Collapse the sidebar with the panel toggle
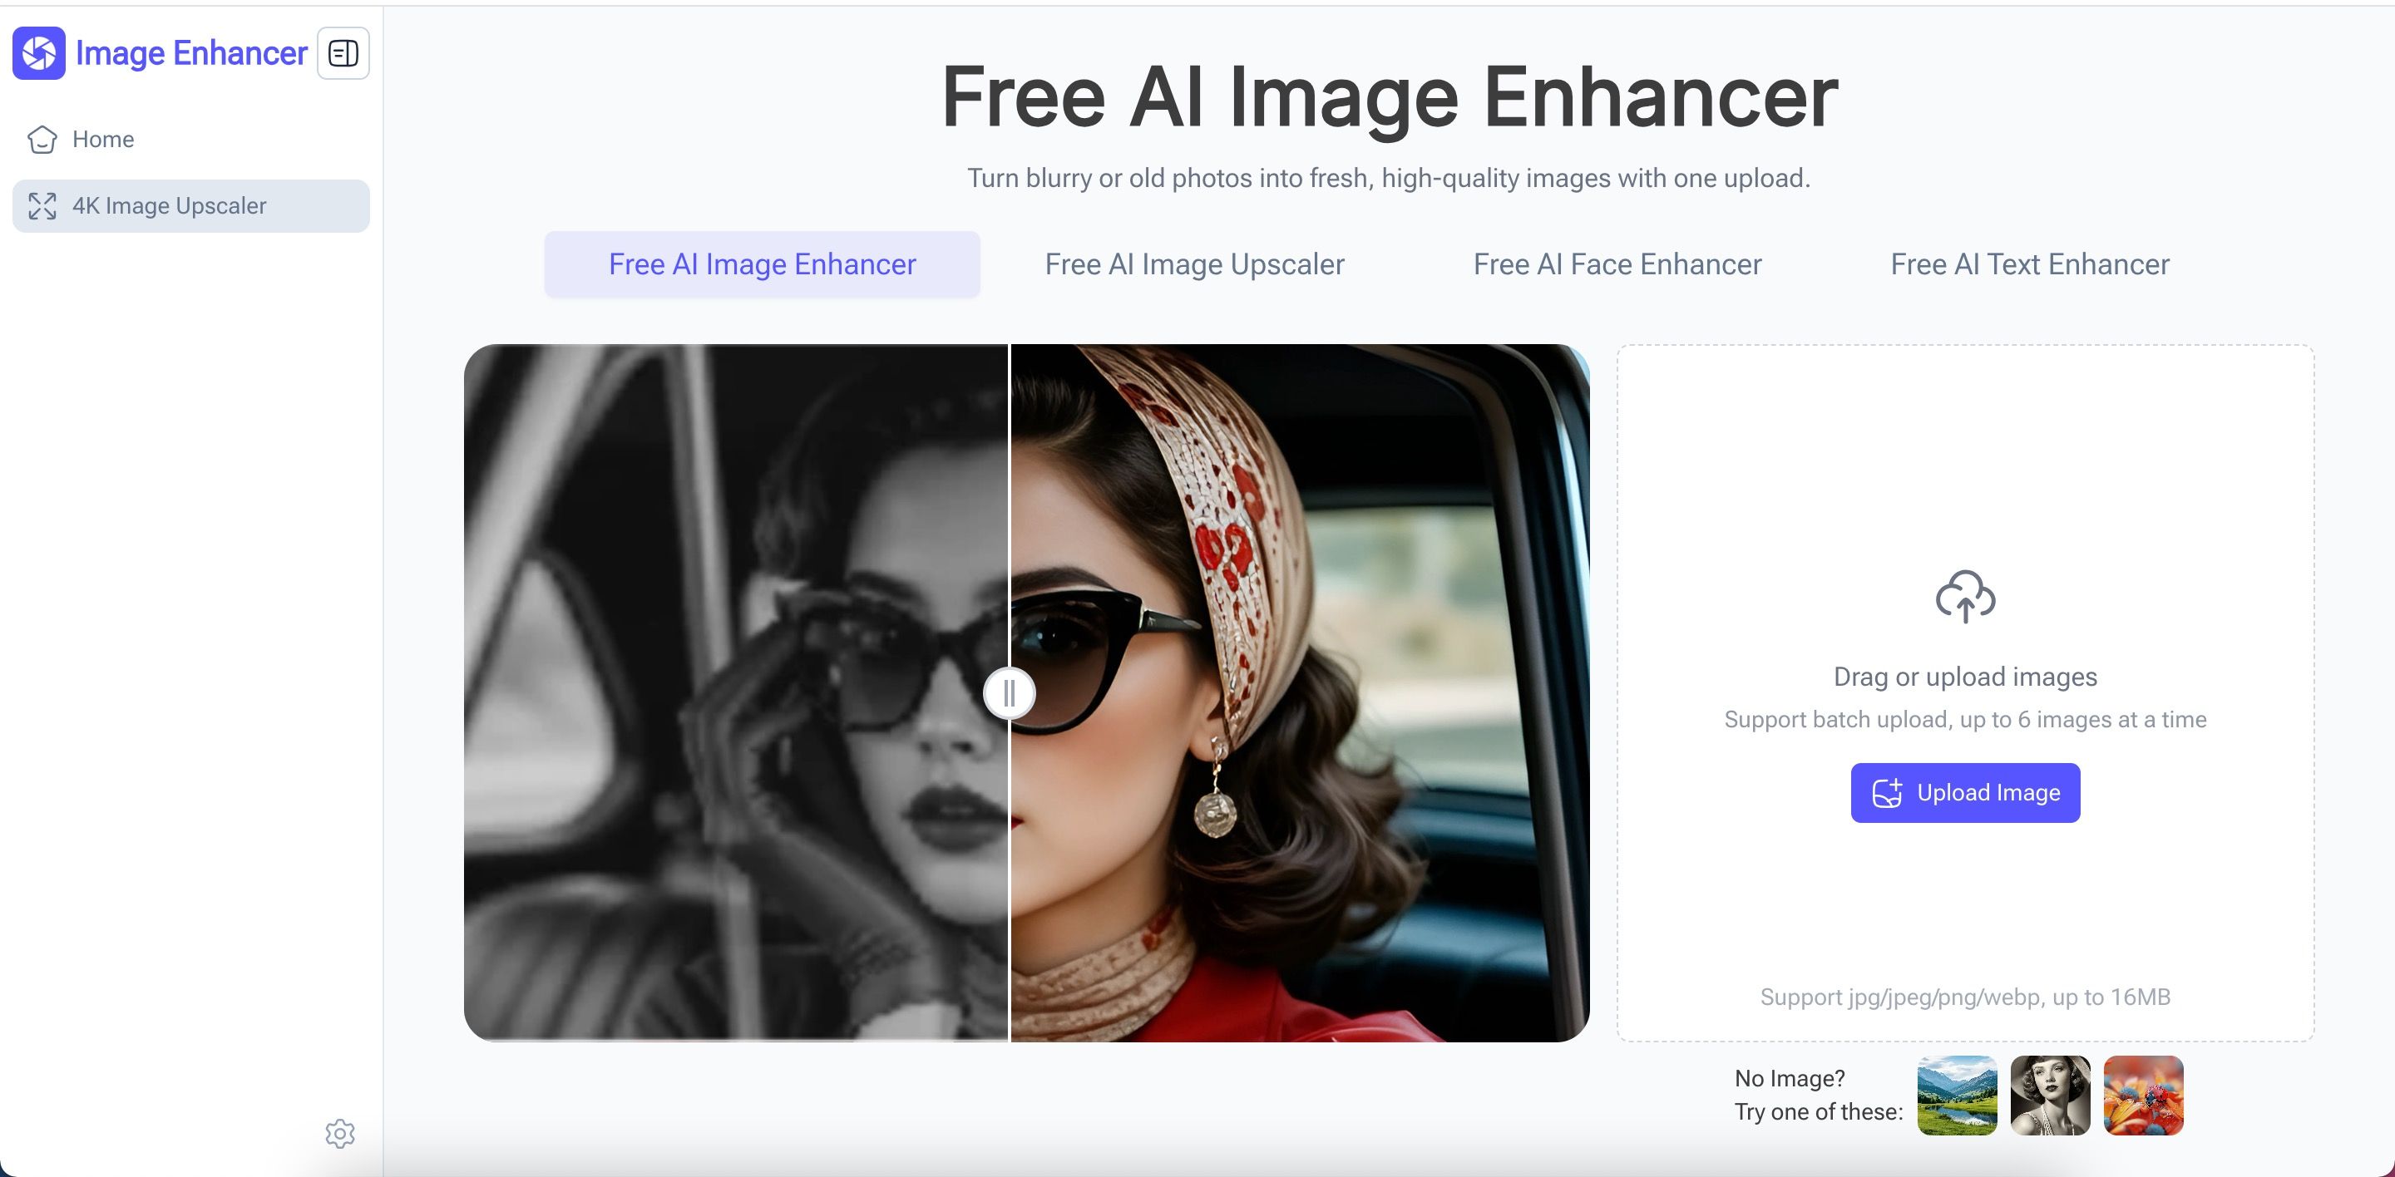This screenshot has height=1177, width=2395. [343, 53]
